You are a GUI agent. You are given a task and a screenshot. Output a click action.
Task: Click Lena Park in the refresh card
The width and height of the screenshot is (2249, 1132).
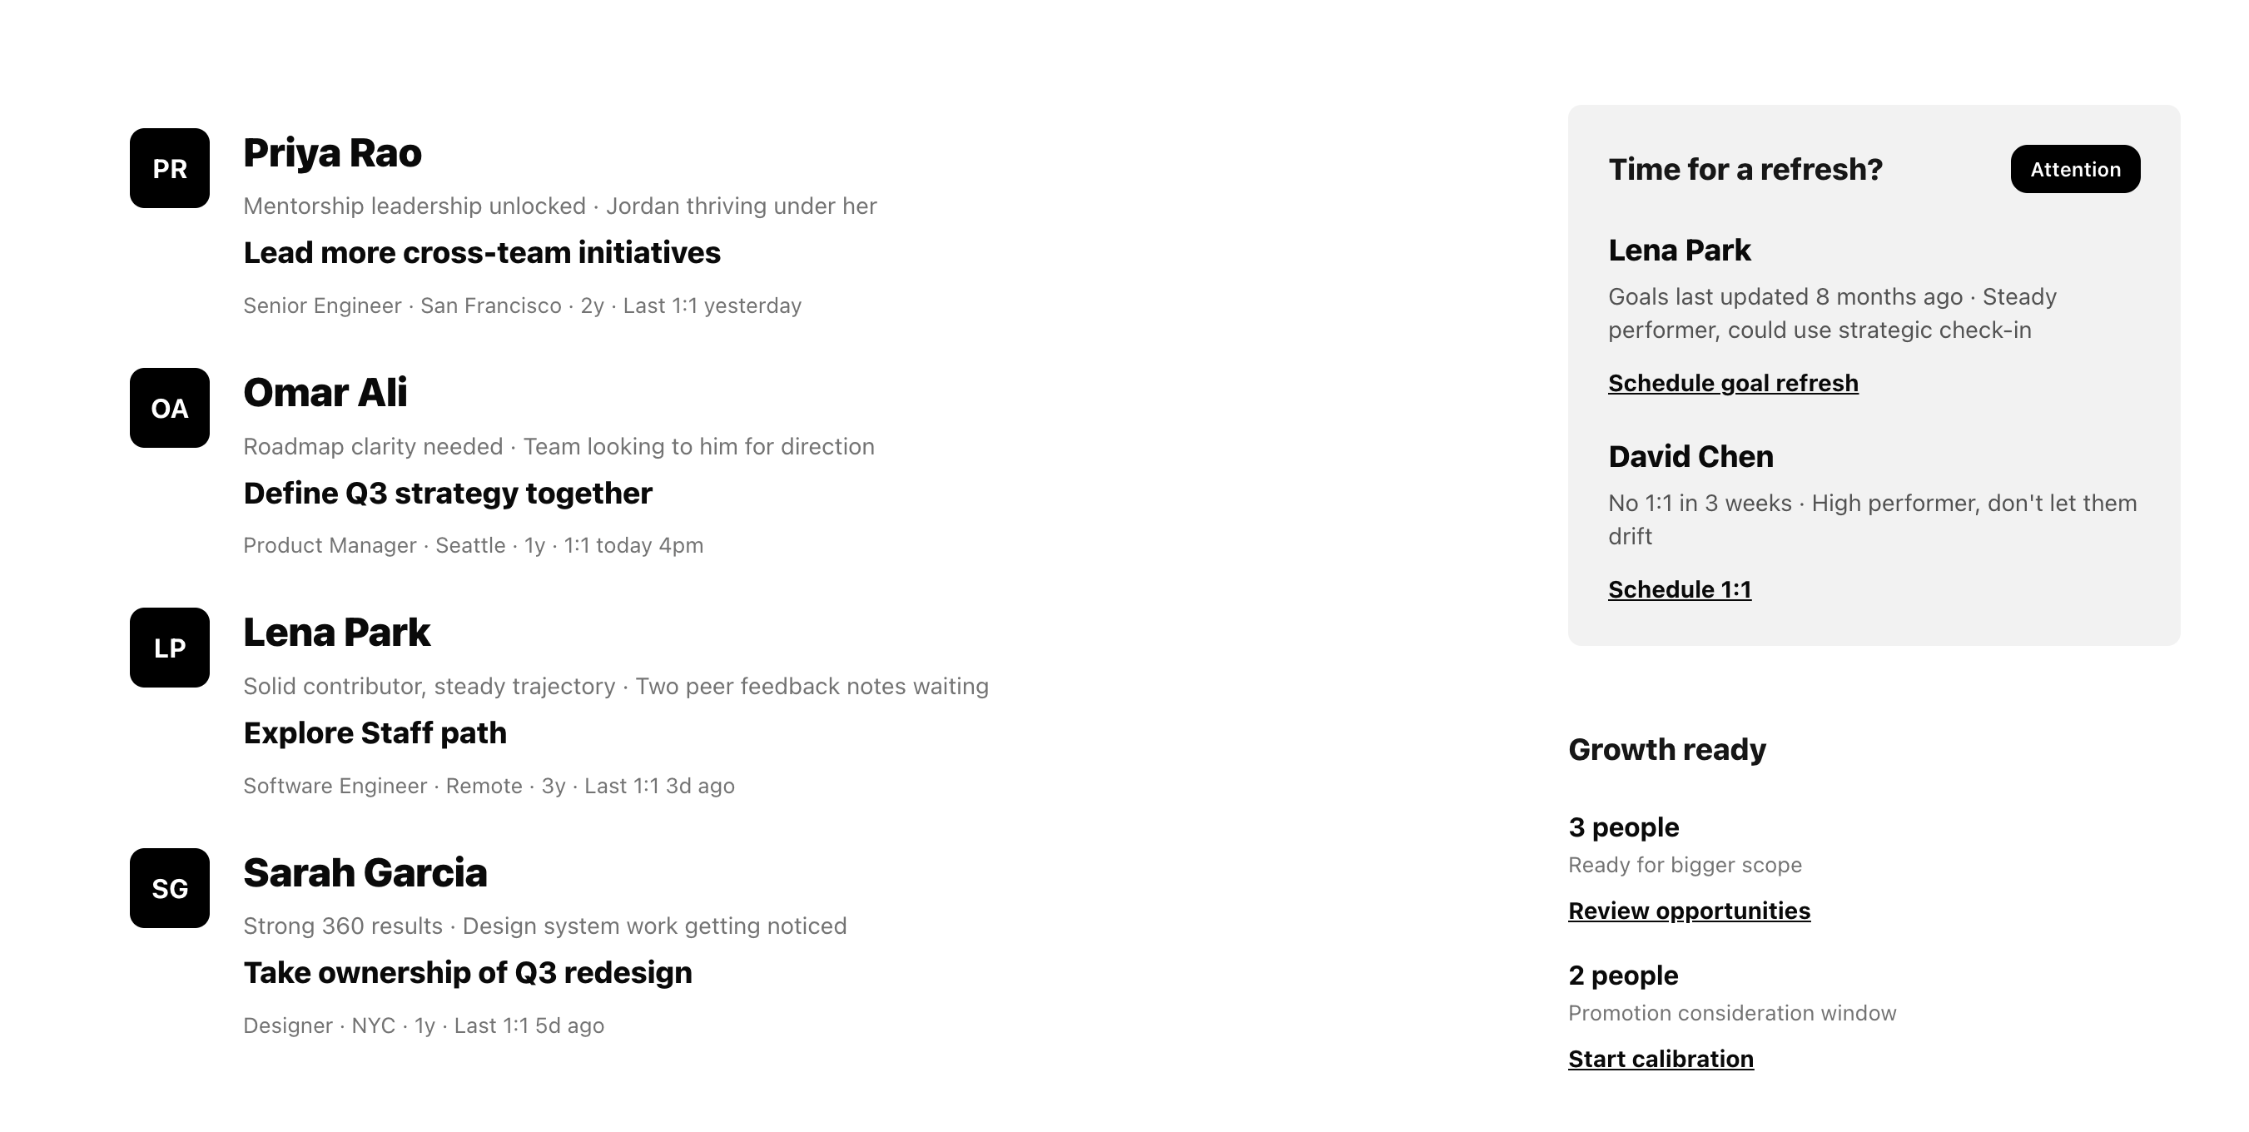click(1679, 251)
